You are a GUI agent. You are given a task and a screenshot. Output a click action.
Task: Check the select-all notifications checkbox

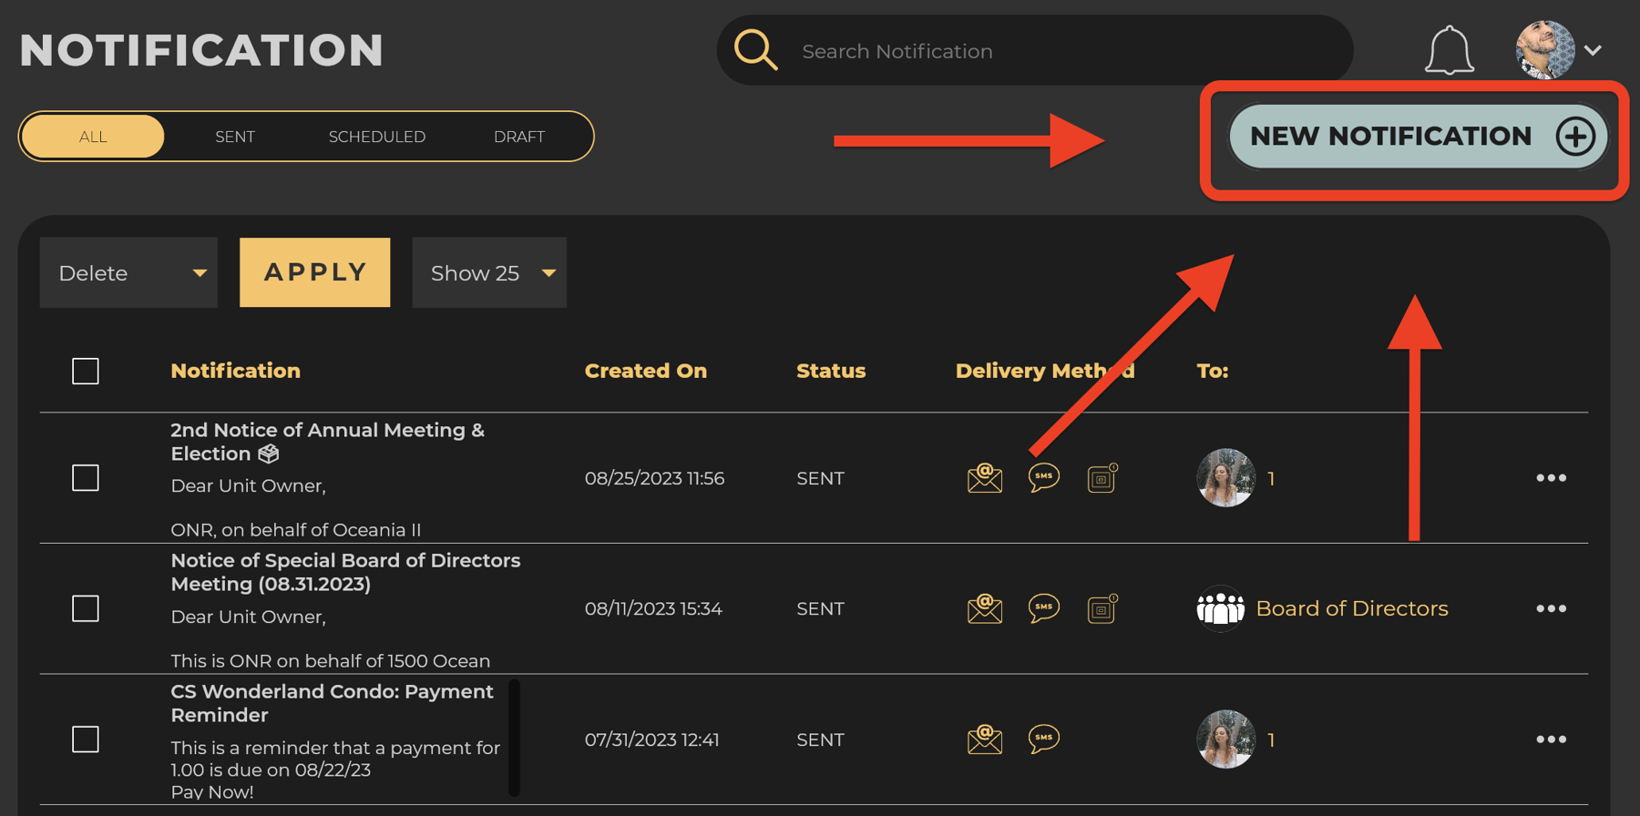coord(85,371)
